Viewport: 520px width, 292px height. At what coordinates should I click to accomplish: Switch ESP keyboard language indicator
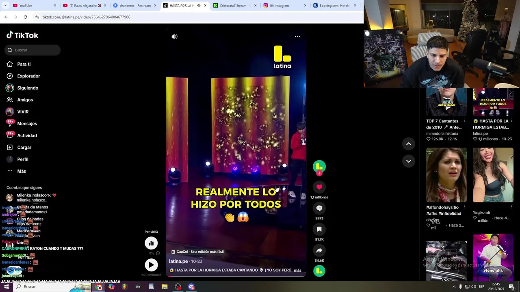[481, 287]
